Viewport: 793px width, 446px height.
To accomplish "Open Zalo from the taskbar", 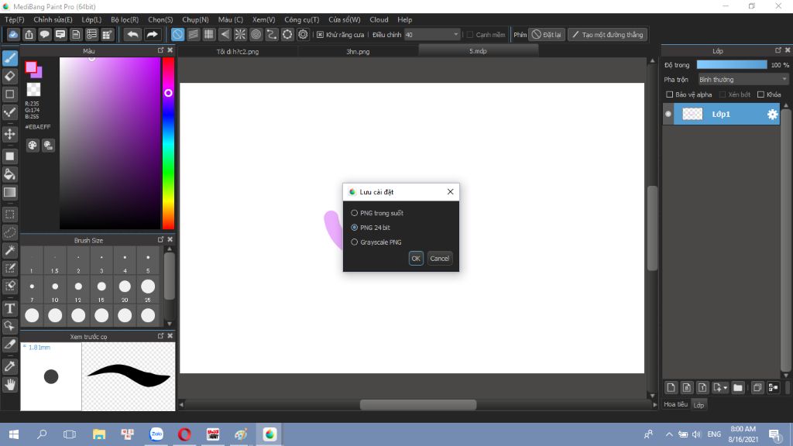I will click(156, 434).
